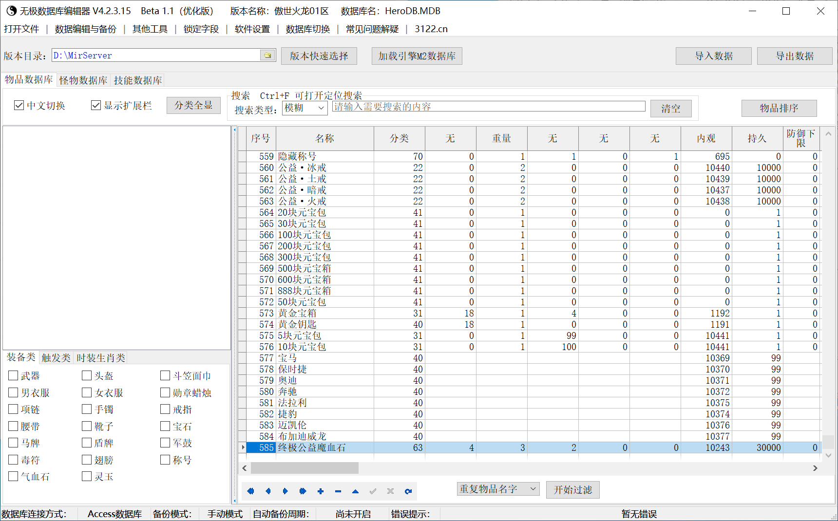Screen dimensions: 838x521
Task: Check the 头盔 category box
Action: click(87, 375)
